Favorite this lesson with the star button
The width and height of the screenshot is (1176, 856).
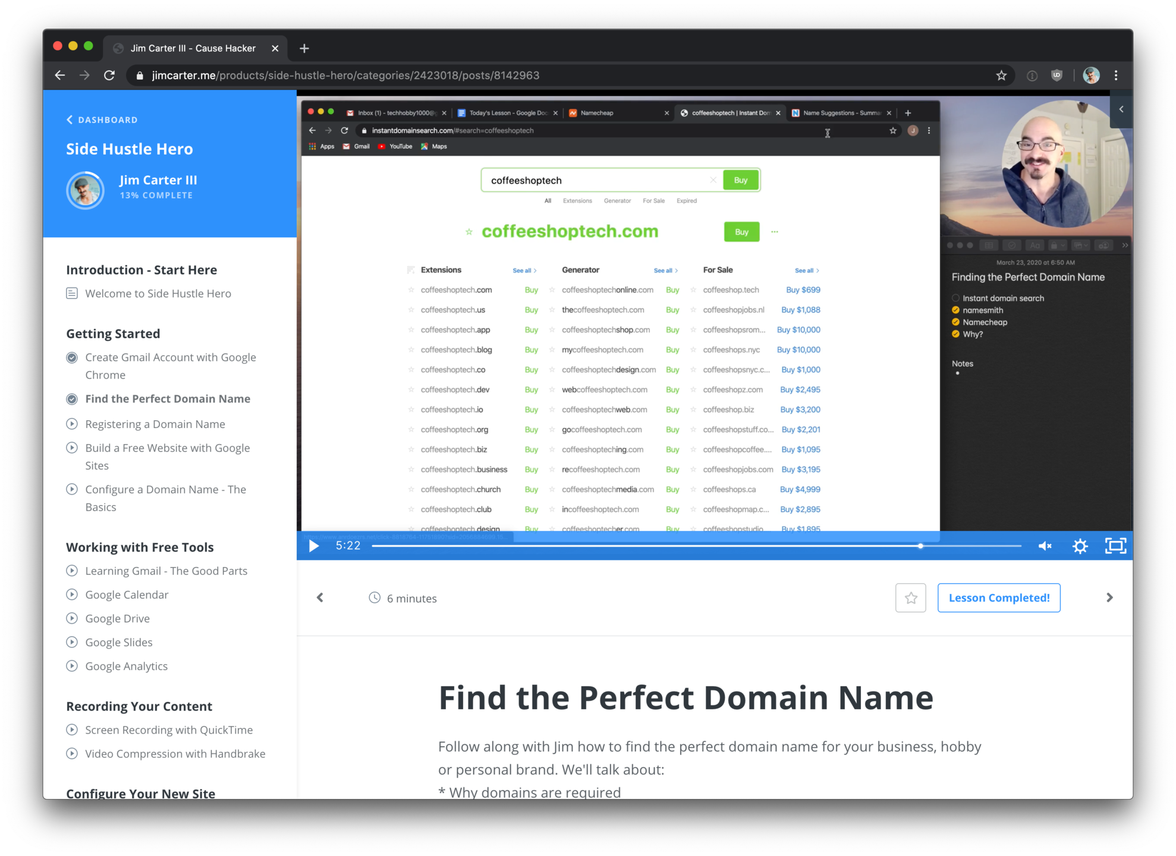[x=911, y=598]
